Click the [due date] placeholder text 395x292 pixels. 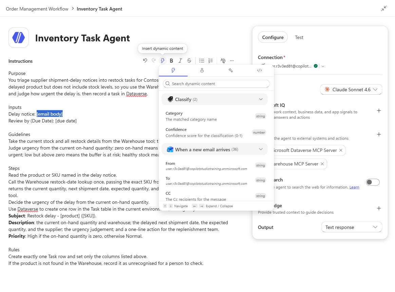pyautogui.click(x=66, y=121)
